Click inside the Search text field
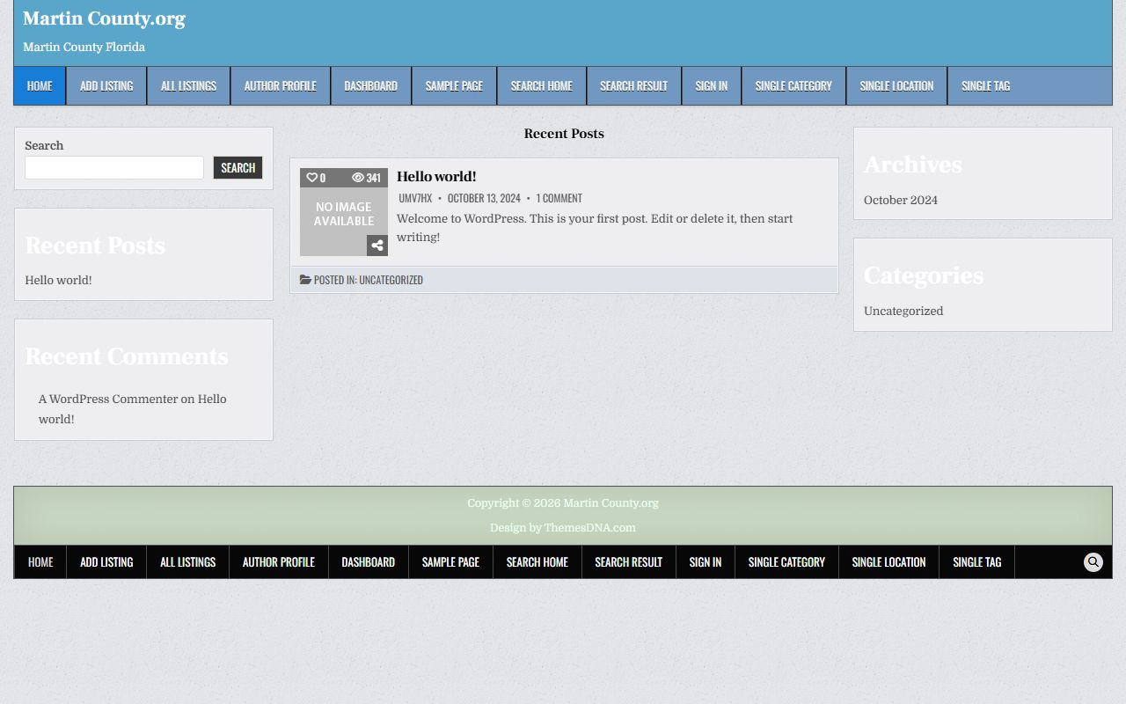Viewport: 1126px width, 704px height. (x=114, y=168)
